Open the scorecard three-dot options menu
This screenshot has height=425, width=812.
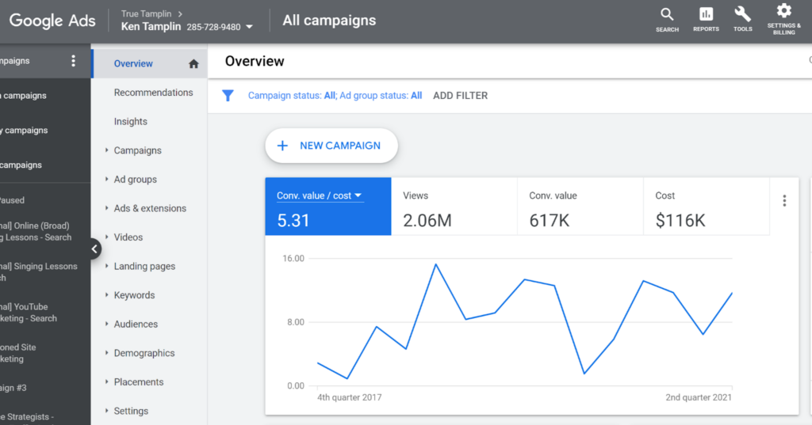pyautogui.click(x=784, y=200)
